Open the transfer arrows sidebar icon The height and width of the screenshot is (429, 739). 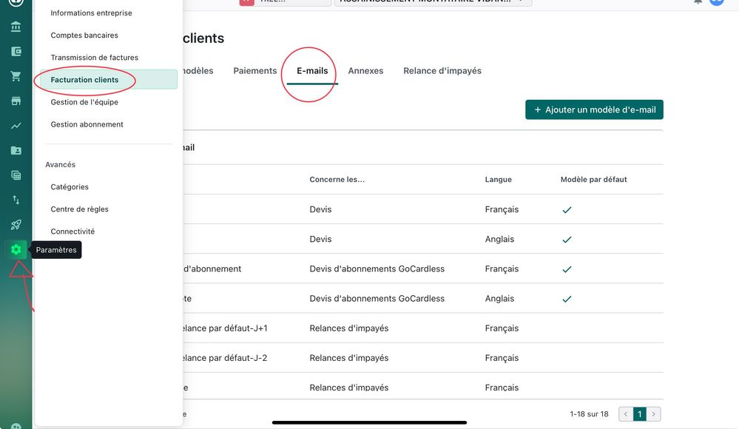click(16, 200)
